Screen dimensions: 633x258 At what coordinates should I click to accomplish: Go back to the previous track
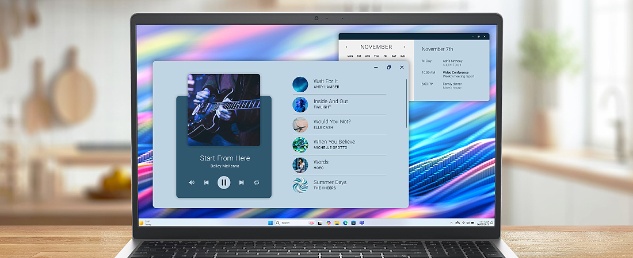point(207,182)
